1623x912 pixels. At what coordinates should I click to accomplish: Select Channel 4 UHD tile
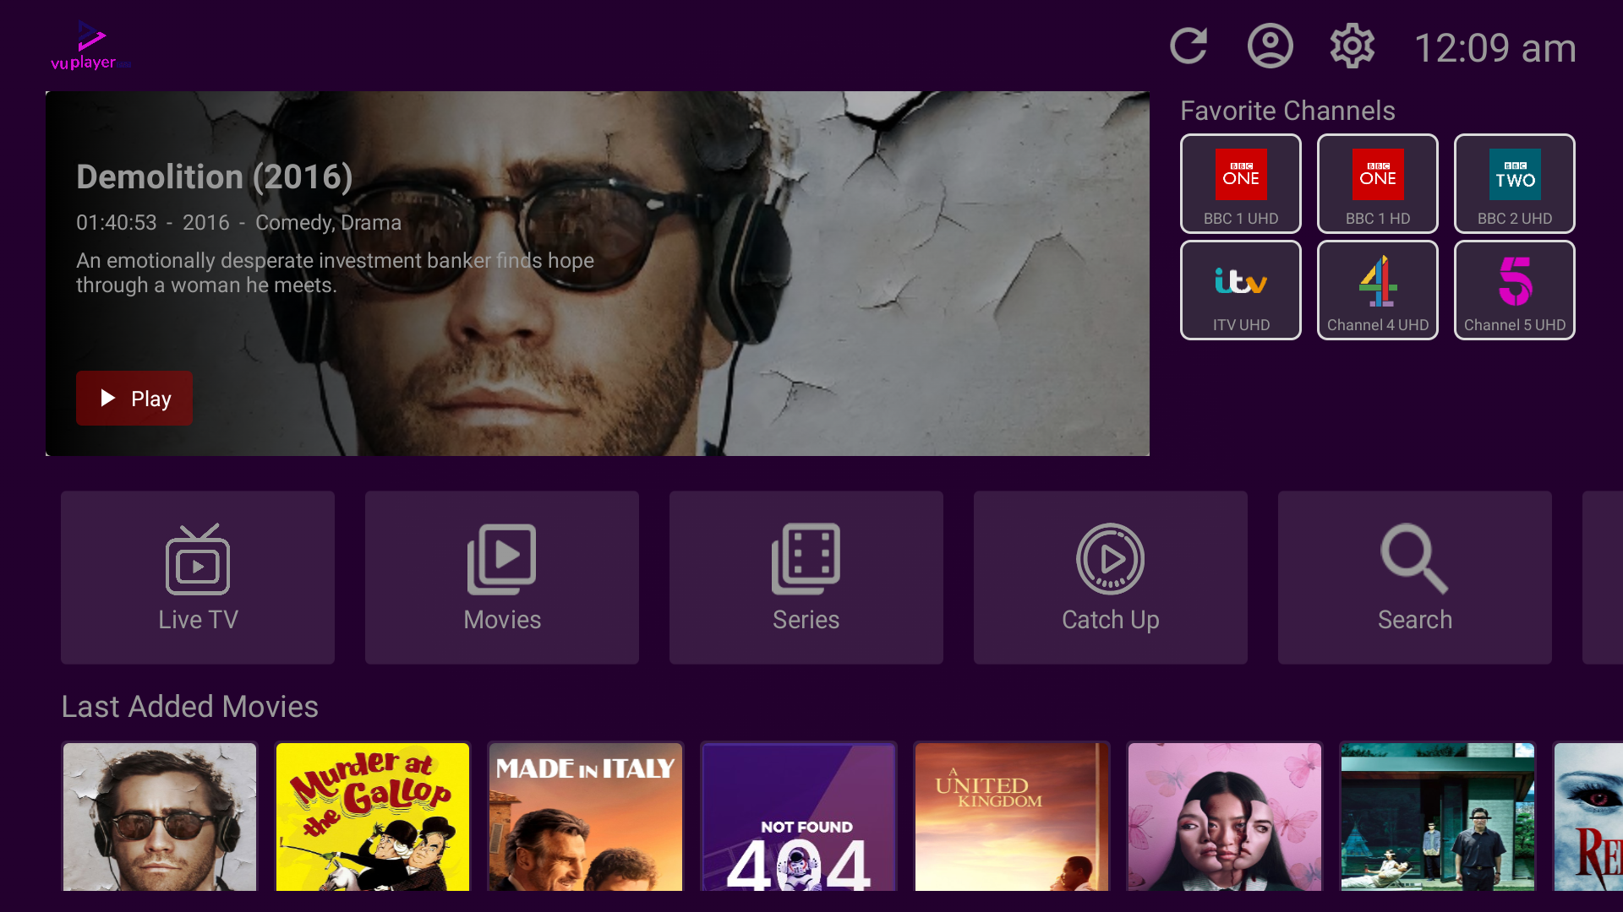1377,290
